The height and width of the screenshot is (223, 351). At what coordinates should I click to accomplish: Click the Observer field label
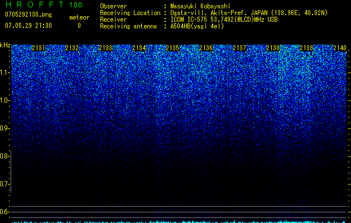tap(113, 6)
